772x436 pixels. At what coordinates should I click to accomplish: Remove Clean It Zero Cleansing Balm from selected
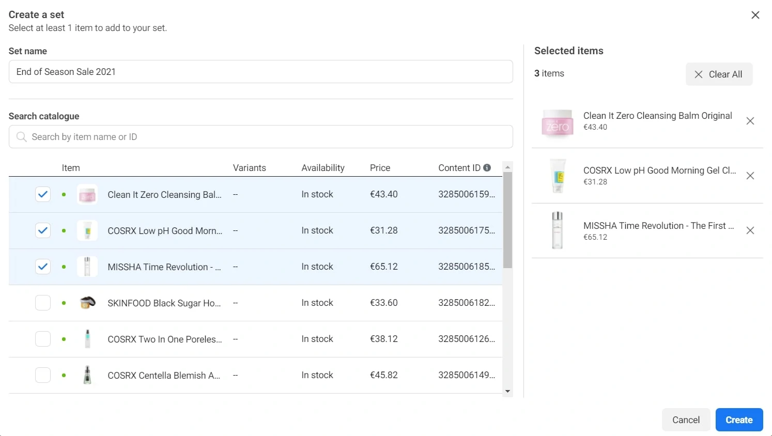click(750, 121)
